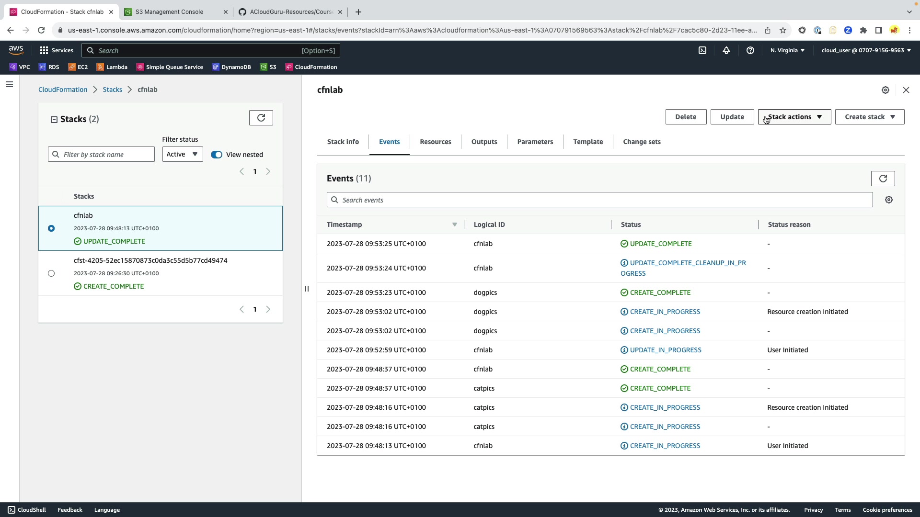
Task: Toggle the View nested switch
Action: tap(217, 155)
